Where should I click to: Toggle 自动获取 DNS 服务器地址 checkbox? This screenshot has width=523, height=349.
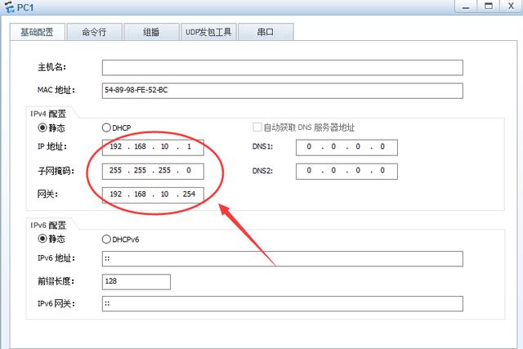(x=257, y=128)
